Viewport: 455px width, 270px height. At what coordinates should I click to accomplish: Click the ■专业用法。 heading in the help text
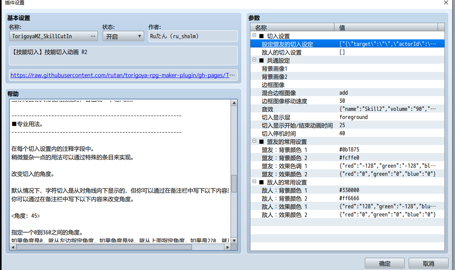tap(27, 124)
